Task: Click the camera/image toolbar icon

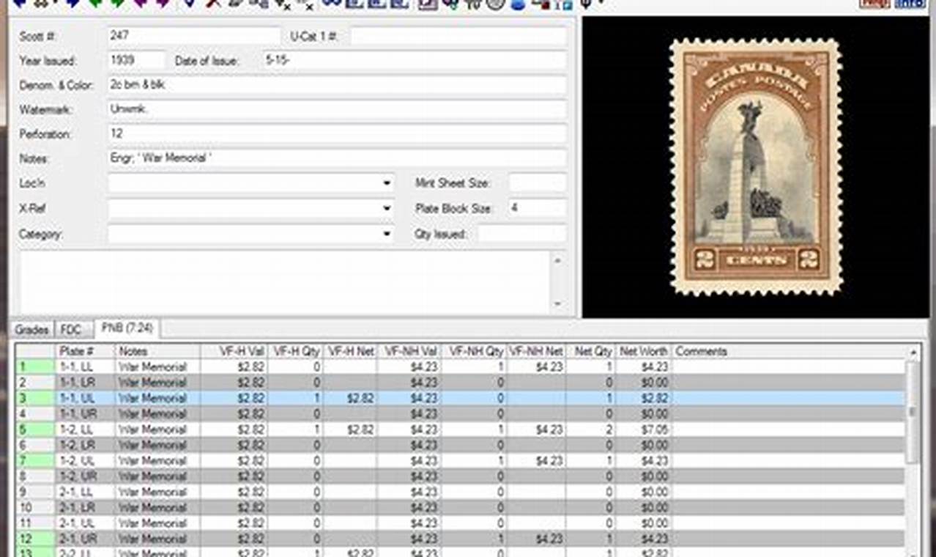Action: 544,4
